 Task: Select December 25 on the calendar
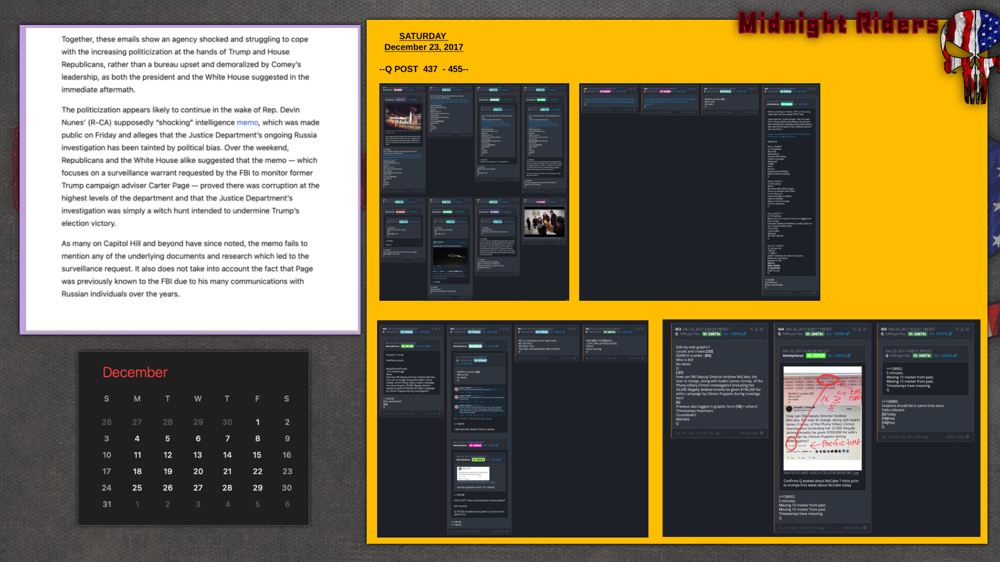[137, 488]
